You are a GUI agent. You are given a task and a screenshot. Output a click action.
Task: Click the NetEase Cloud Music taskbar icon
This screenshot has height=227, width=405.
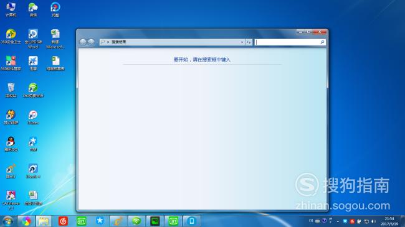[x=63, y=221]
